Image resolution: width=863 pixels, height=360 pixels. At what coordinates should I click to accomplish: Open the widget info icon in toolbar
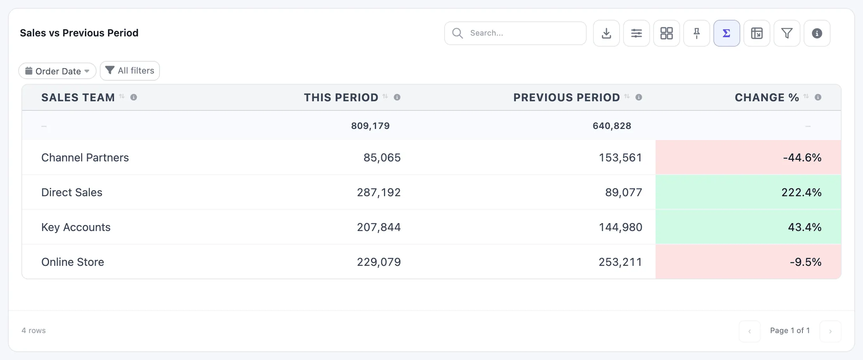coord(817,33)
